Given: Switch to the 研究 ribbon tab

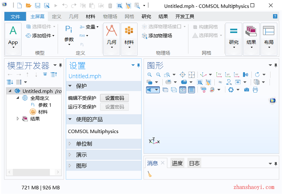Looking at the screenshot, I should coord(146,17).
